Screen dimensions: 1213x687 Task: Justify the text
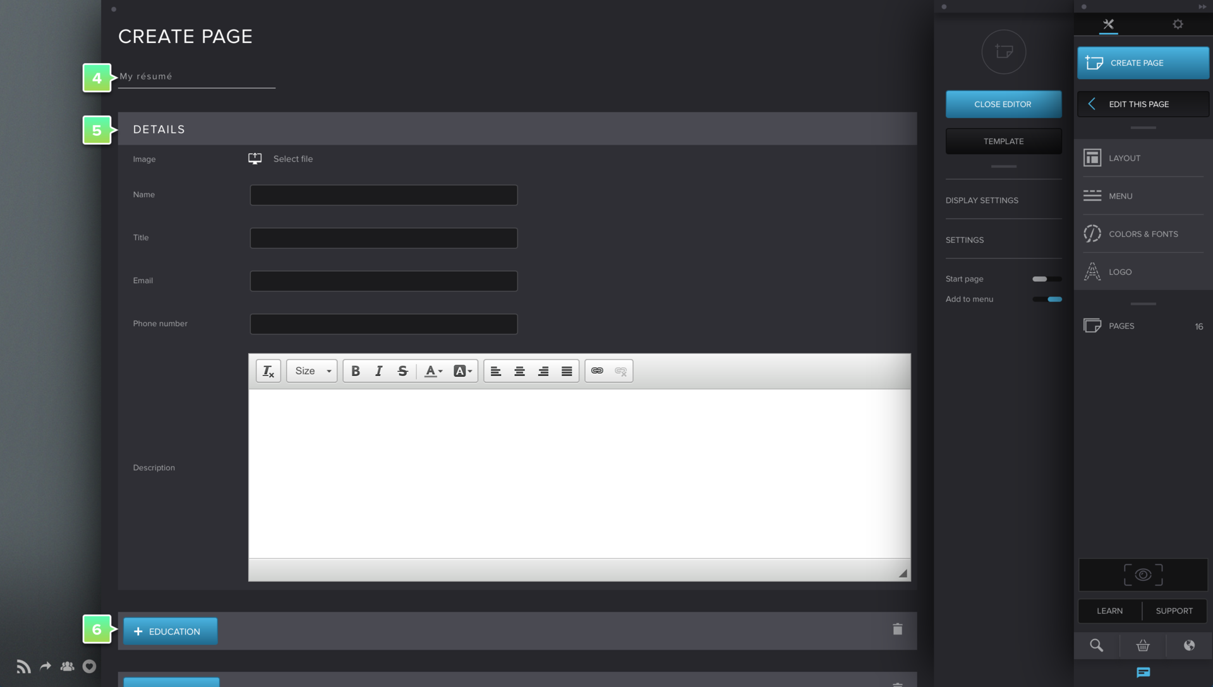click(567, 371)
